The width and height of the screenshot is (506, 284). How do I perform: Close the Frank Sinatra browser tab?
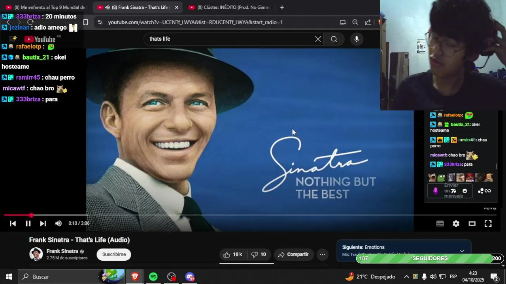177,7
